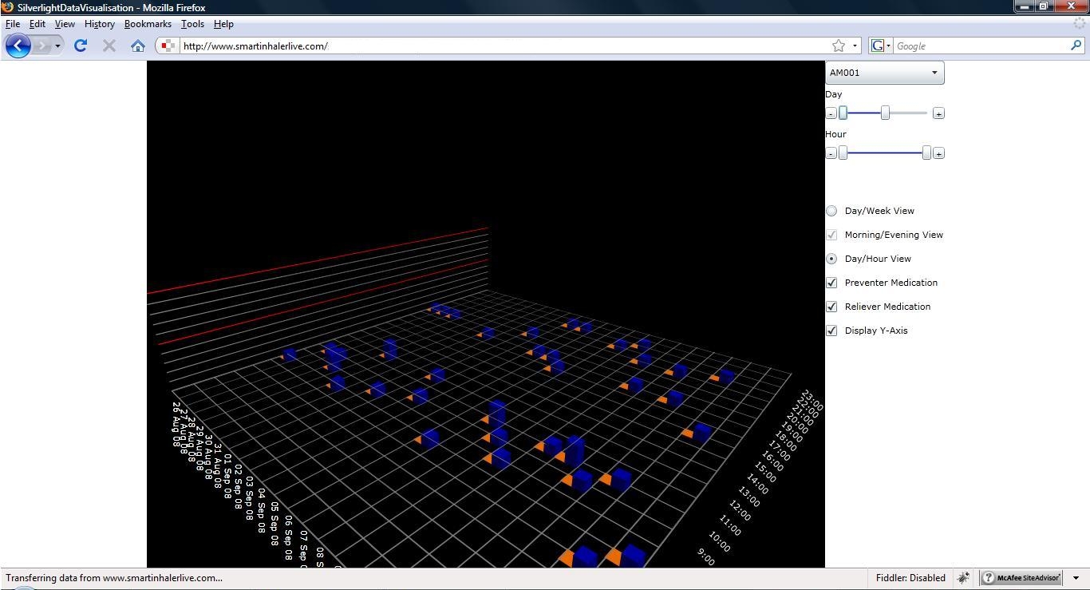
Task: Uncheck the Preventer Medication checkbox
Action: 831,283
